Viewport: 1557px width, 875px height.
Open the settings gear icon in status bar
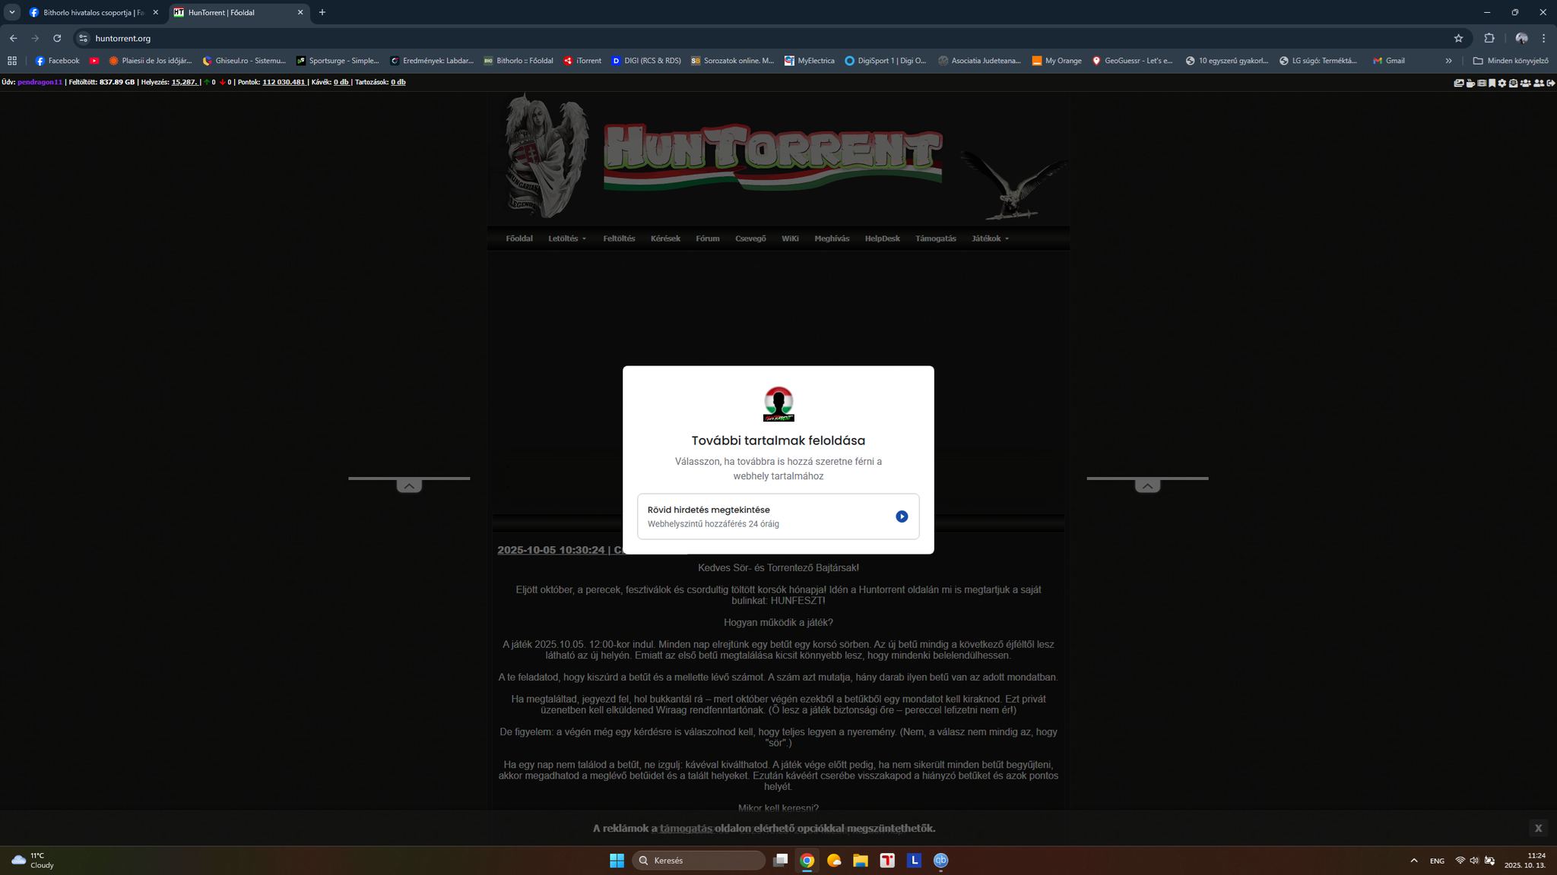pos(1502,83)
